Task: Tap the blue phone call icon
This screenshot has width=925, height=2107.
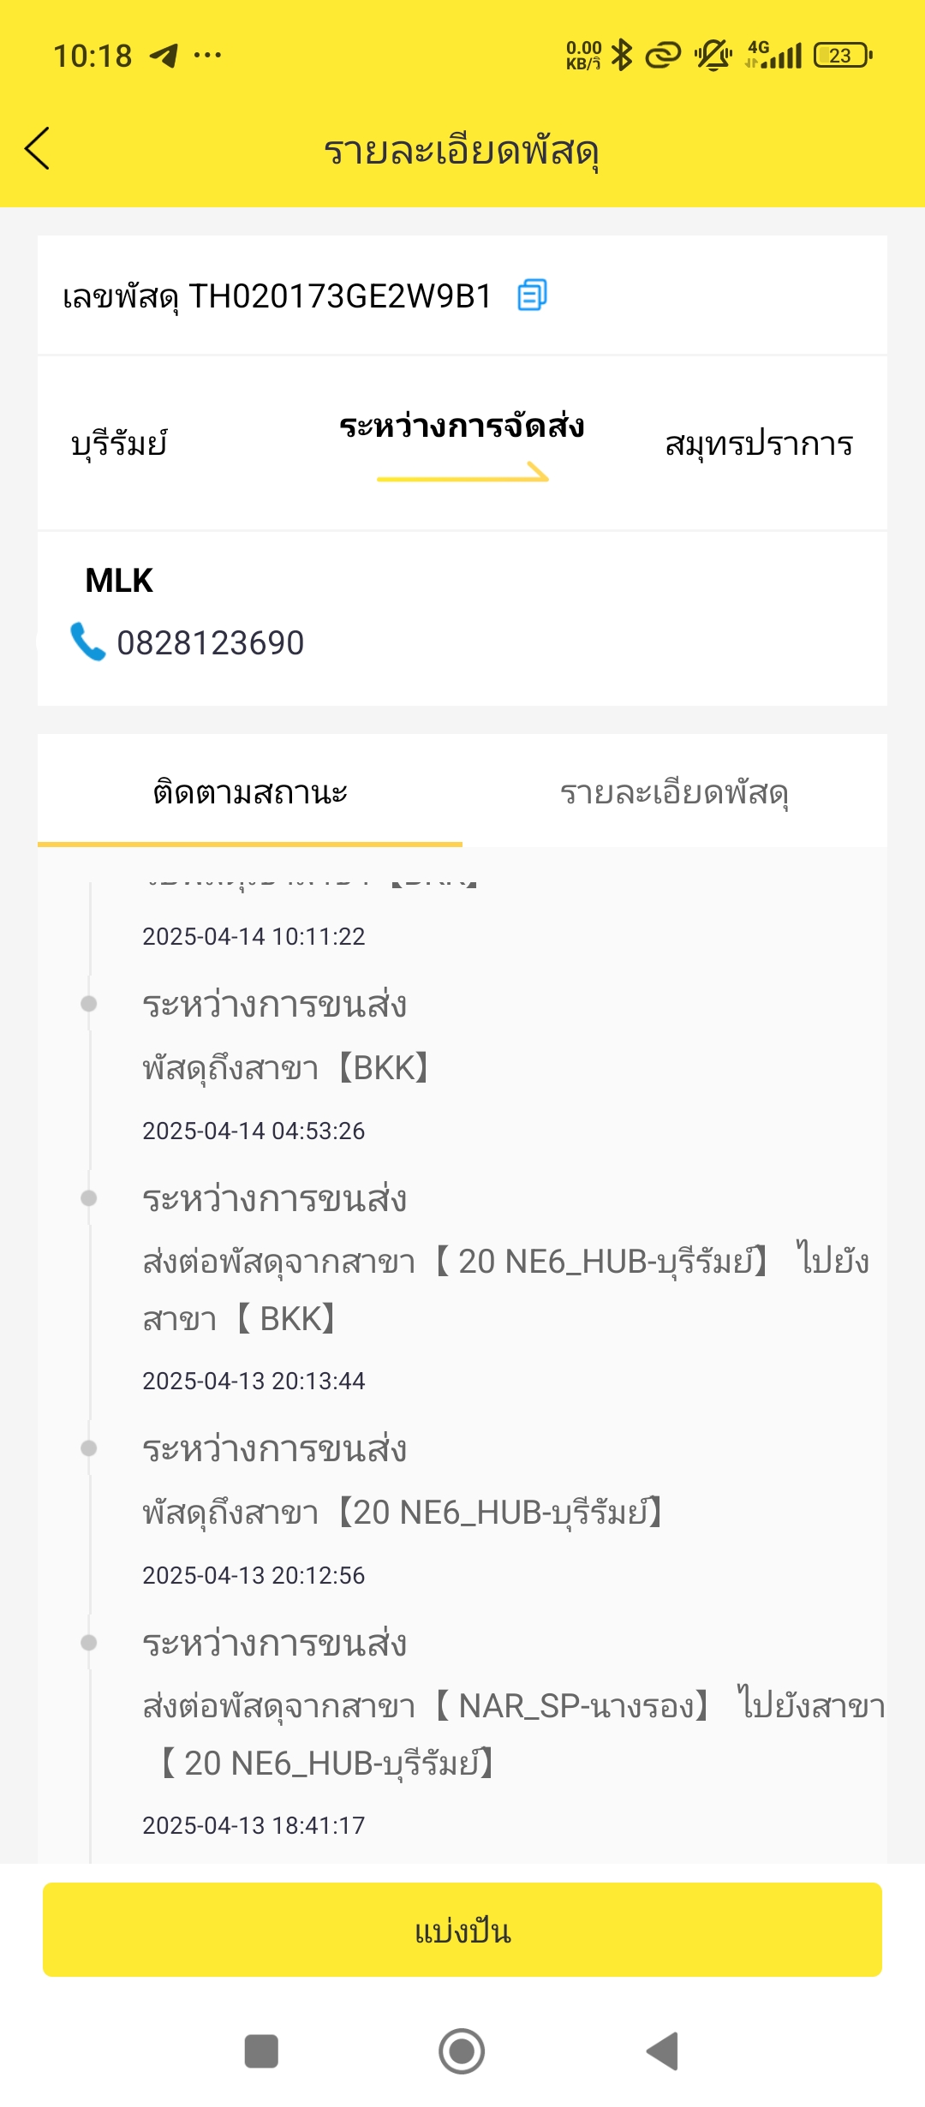Action: [87, 642]
